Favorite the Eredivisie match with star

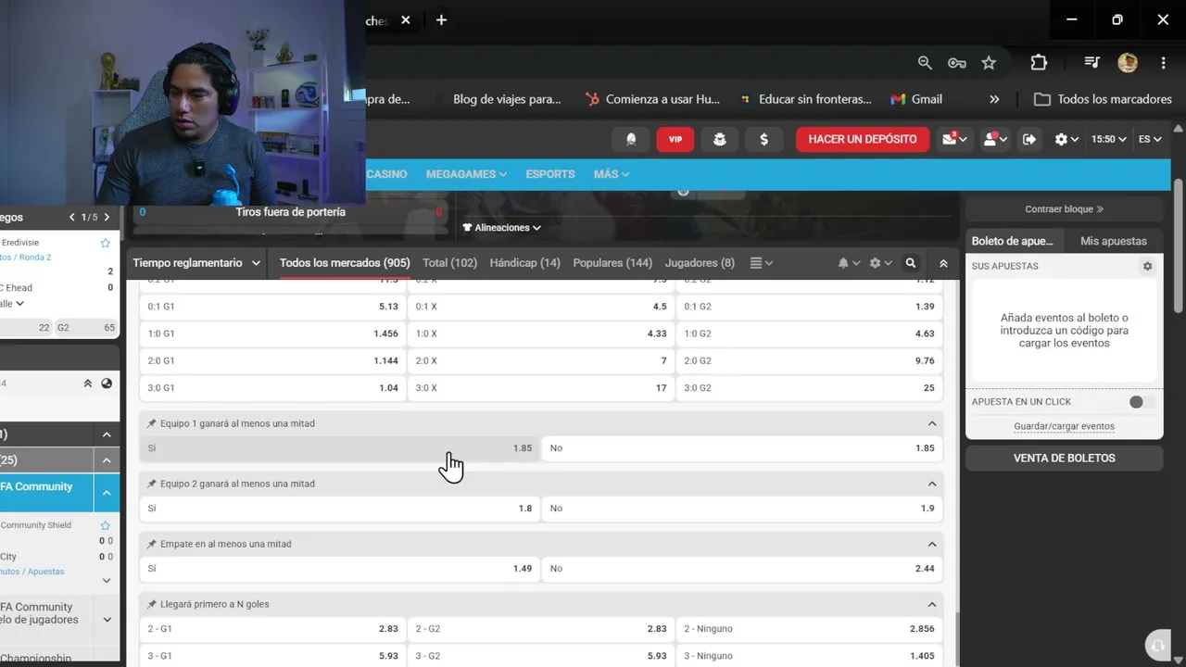106,243
